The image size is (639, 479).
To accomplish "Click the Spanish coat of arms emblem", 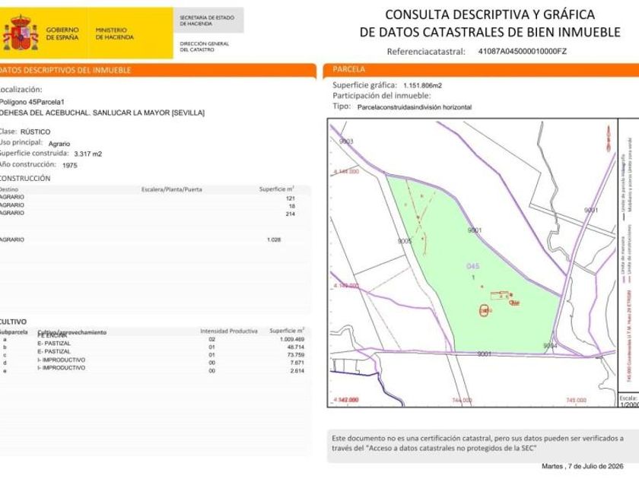I will 21,33.
